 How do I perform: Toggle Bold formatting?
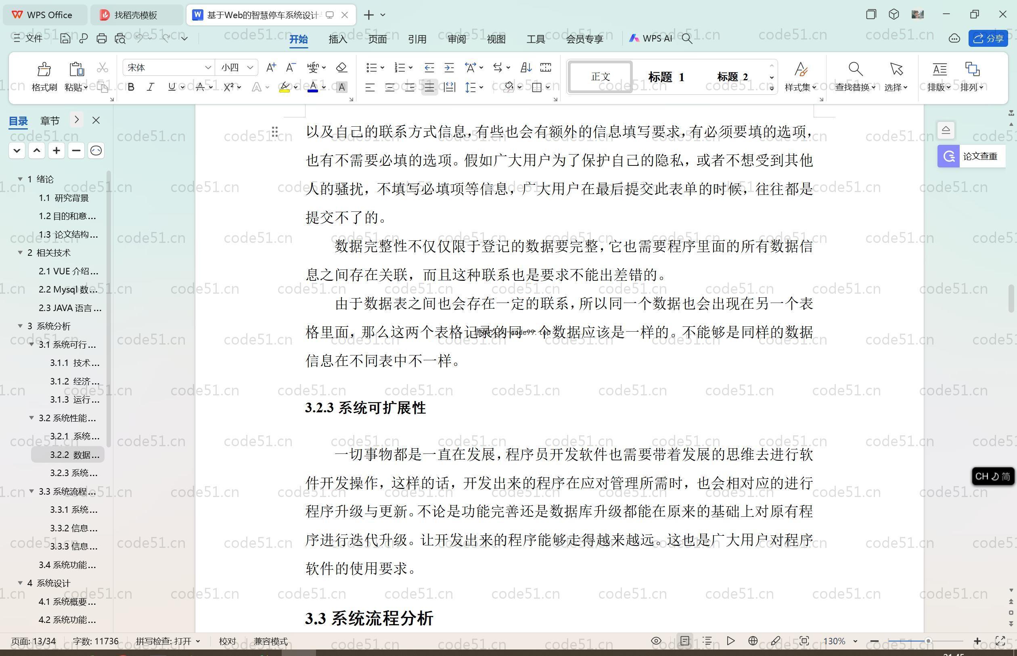click(131, 87)
